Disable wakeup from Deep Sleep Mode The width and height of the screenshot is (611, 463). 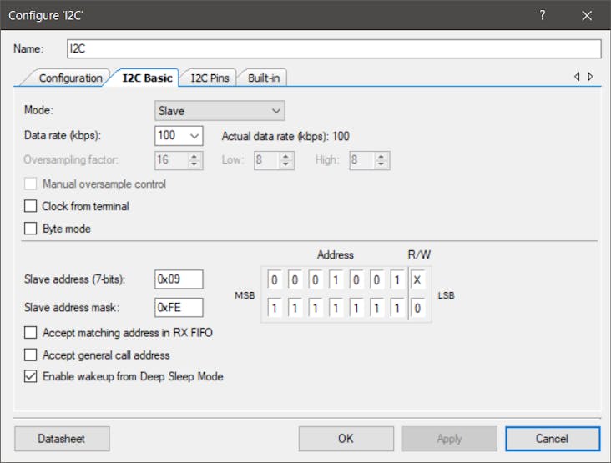(31, 376)
